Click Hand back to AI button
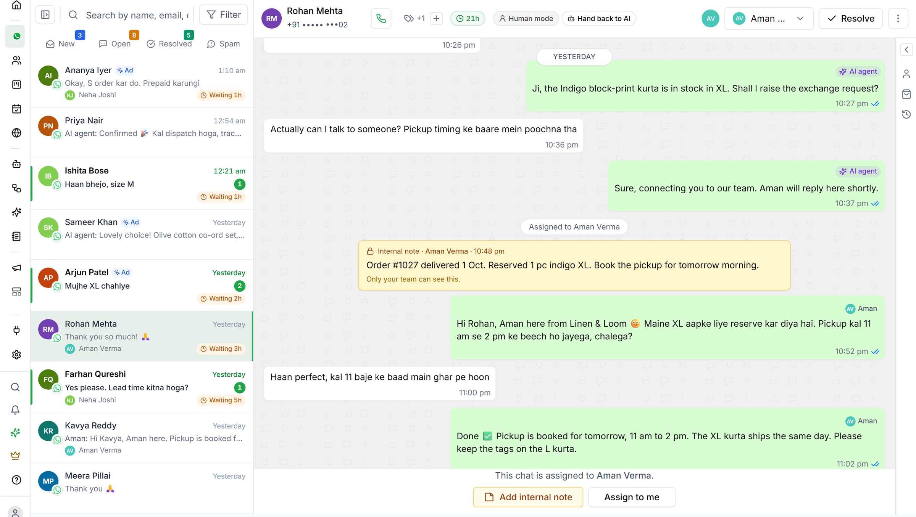The width and height of the screenshot is (916, 517). point(599,18)
